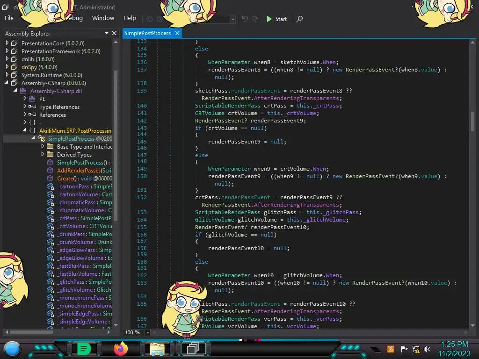Screen dimensions: 479x359
Task: Open the Help menu
Action: (x=130, y=18)
